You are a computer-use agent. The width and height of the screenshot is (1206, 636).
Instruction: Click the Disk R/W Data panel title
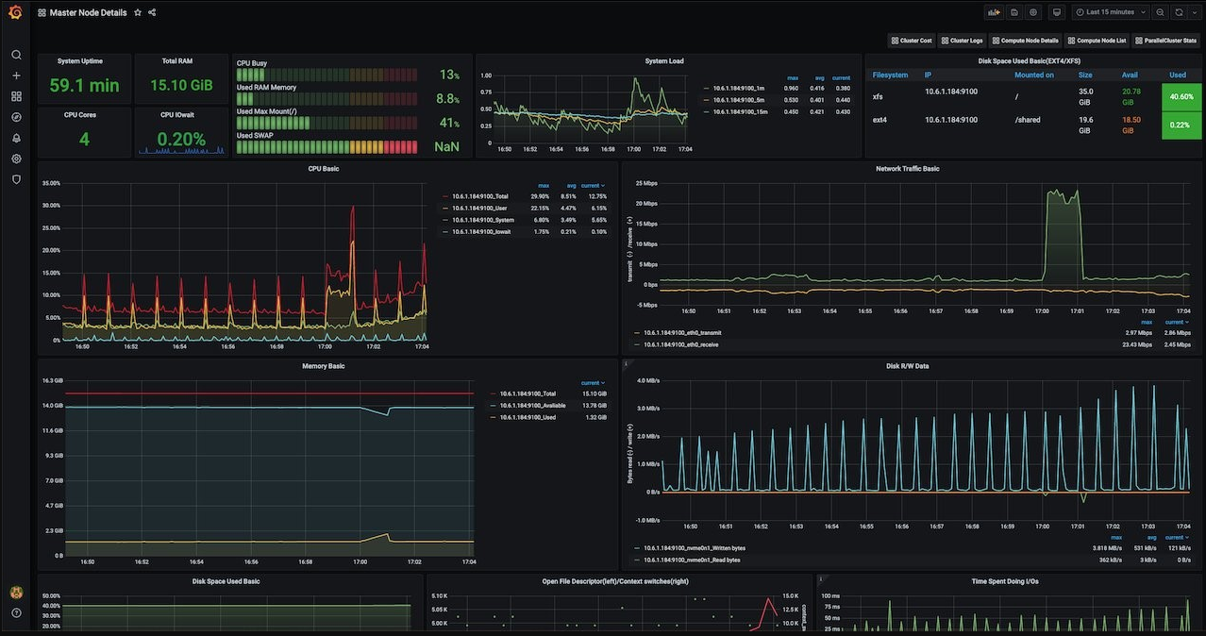[x=907, y=366]
